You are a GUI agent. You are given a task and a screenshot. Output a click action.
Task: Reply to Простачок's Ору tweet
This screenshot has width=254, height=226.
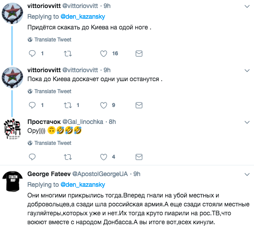[32, 157]
